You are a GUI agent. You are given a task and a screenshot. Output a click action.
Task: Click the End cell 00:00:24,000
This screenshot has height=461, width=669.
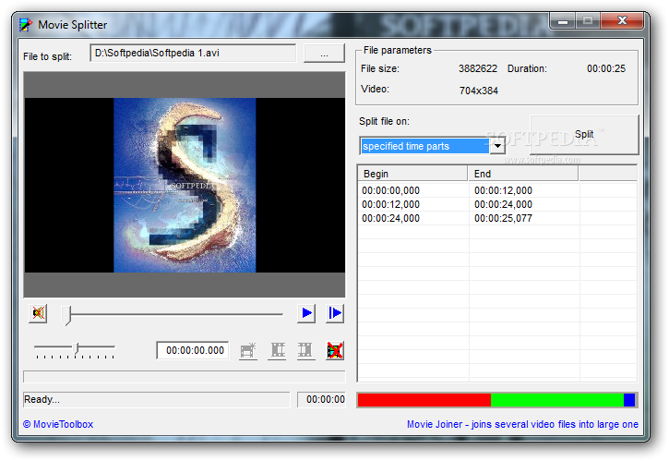pyautogui.click(x=503, y=205)
